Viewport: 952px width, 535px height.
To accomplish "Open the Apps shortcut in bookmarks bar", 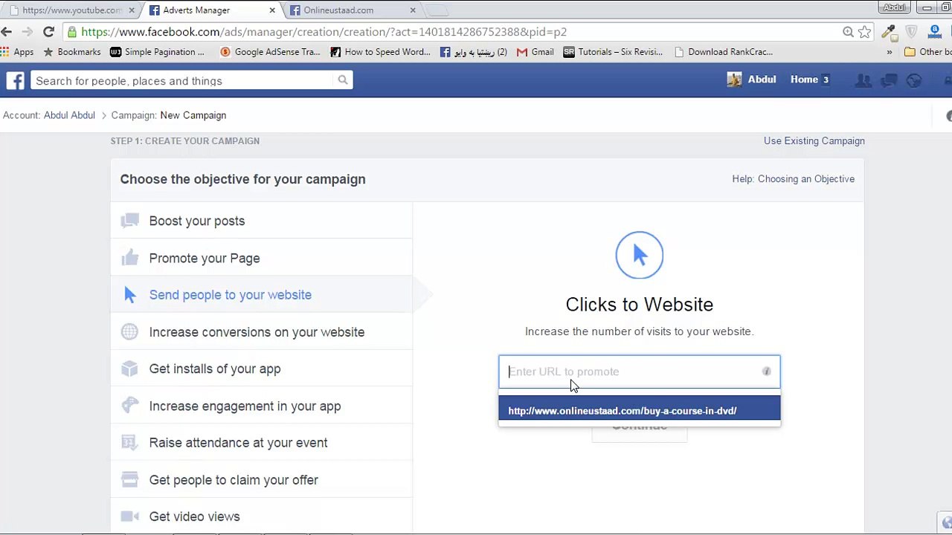I will click(17, 52).
